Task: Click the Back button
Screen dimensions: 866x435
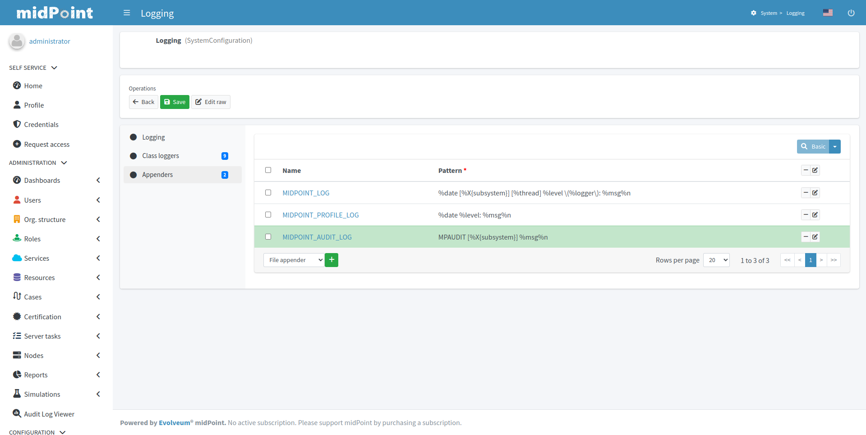Action: coord(143,102)
